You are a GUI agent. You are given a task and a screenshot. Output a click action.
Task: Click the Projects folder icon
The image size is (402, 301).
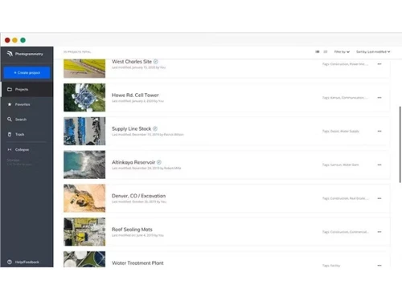tap(10, 89)
